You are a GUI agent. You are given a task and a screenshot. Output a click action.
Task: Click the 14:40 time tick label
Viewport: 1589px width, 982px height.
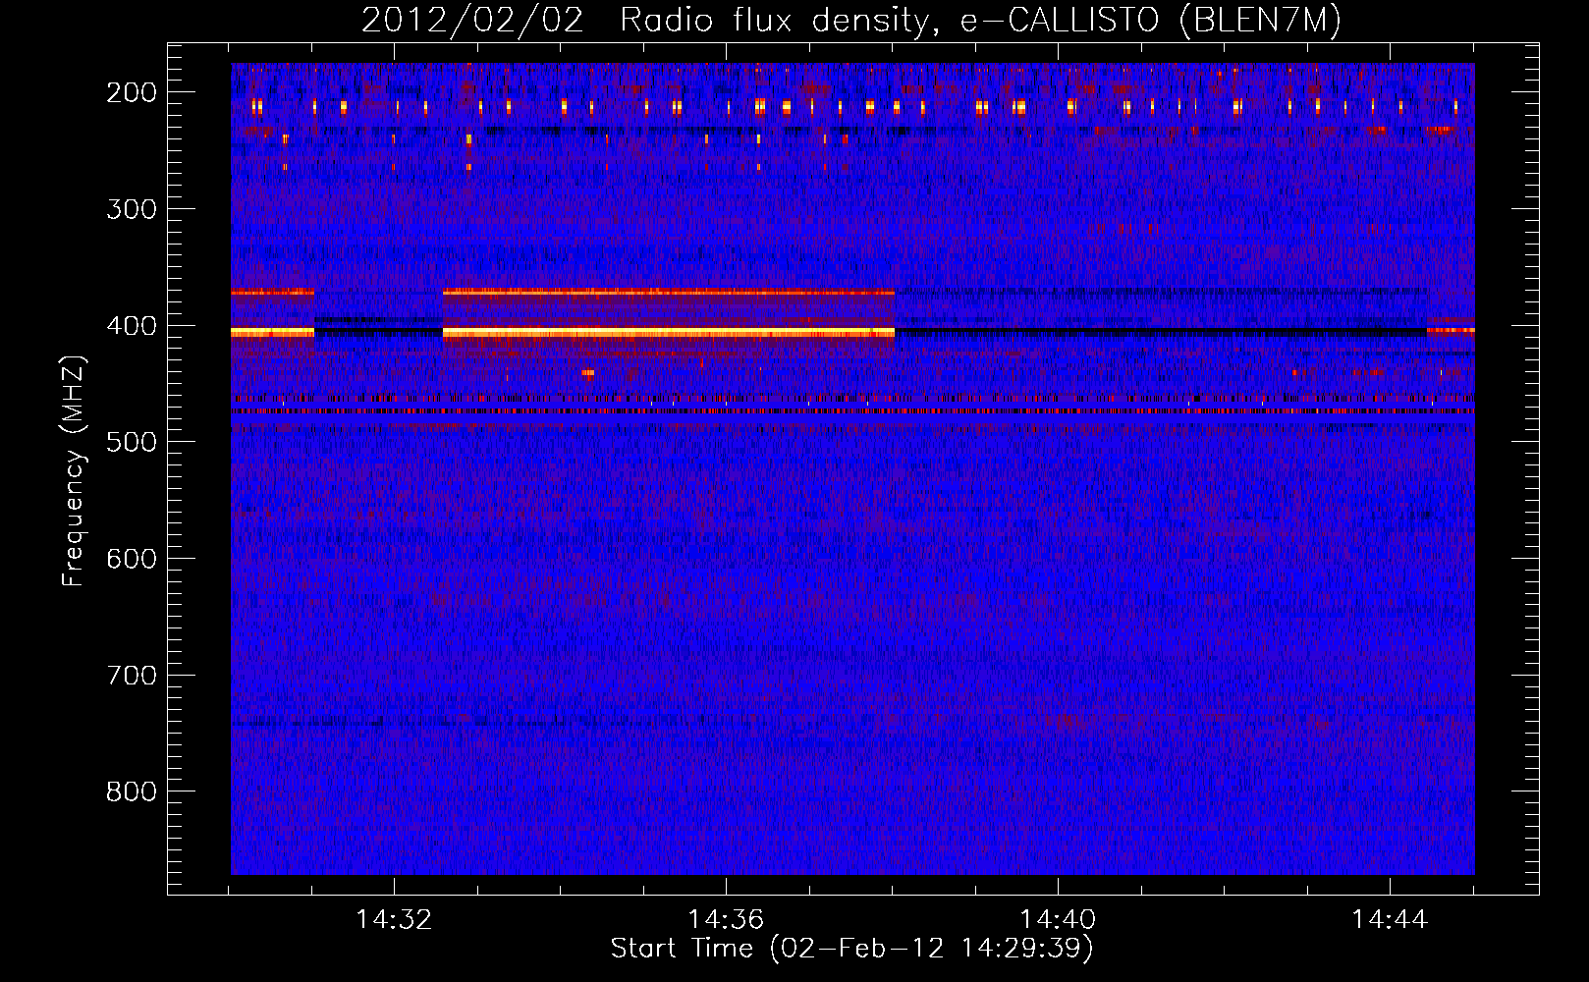[1058, 920]
